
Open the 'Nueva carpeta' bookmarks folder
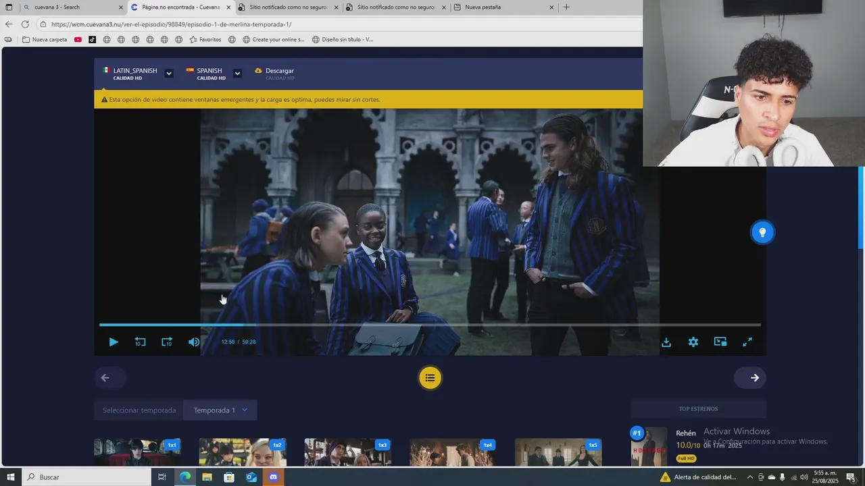tap(45, 40)
